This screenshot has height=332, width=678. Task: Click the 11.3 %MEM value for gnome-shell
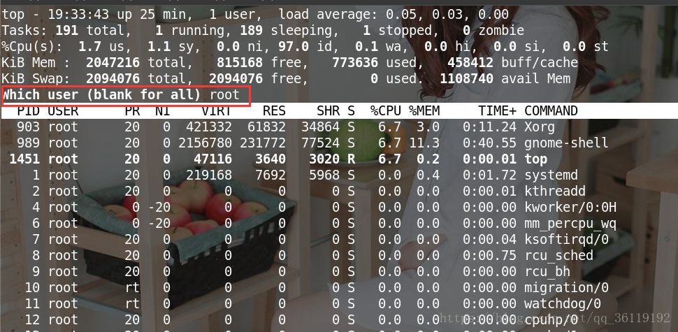click(x=424, y=143)
